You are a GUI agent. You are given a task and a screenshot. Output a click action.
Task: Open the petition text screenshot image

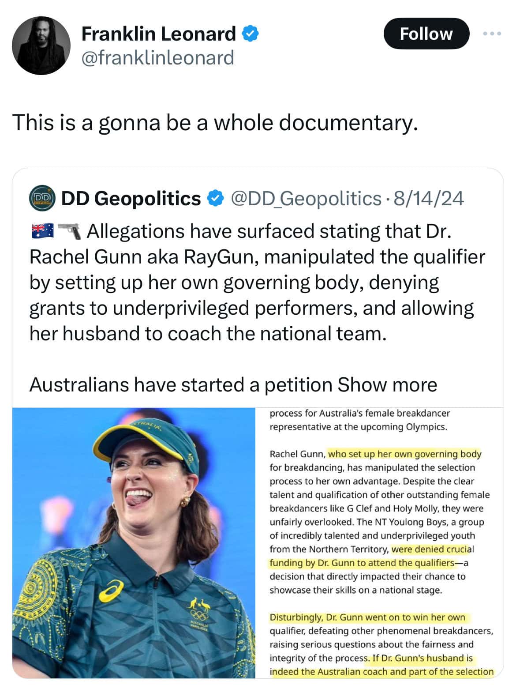380,542
